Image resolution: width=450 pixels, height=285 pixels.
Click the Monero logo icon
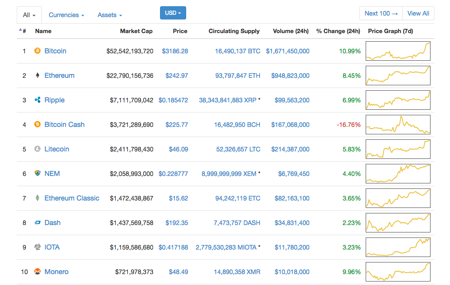pyautogui.click(x=37, y=271)
